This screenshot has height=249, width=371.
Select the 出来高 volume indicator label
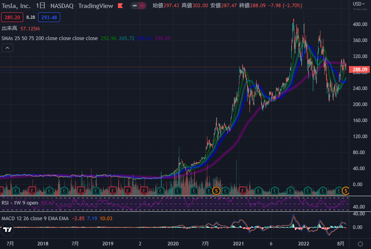tap(10, 28)
